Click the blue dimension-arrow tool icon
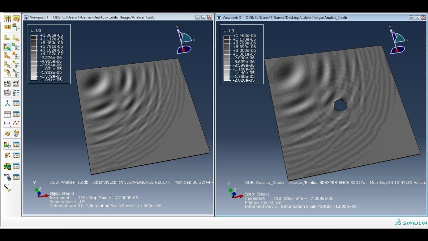 (7, 123)
